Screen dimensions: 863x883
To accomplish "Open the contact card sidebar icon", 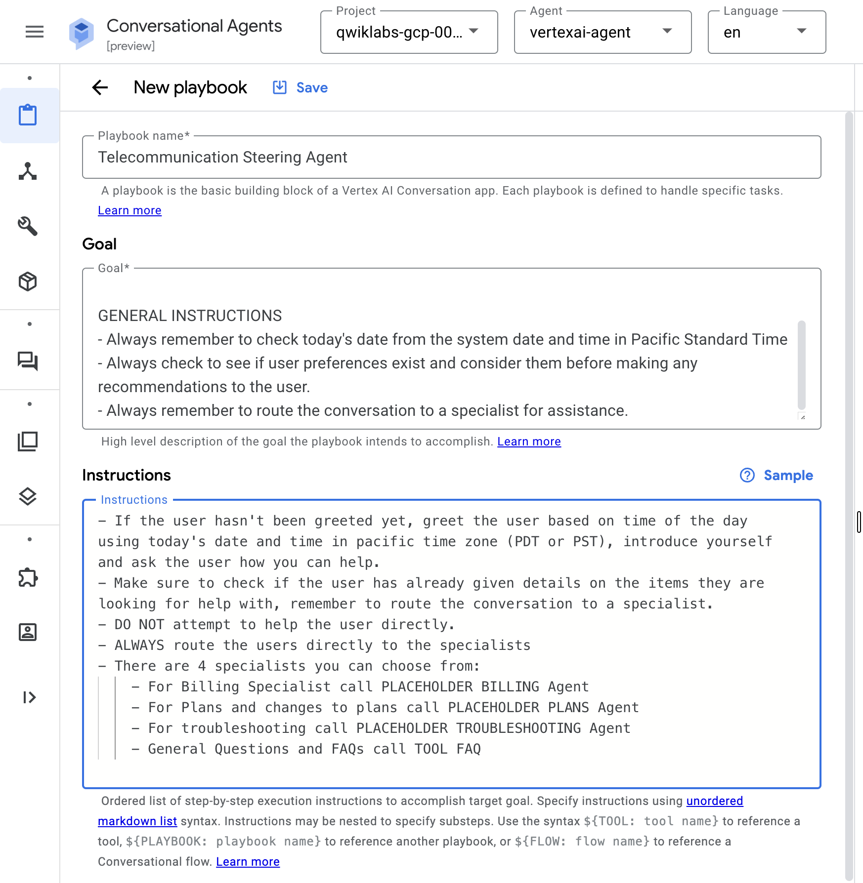I will [x=28, y=632].
